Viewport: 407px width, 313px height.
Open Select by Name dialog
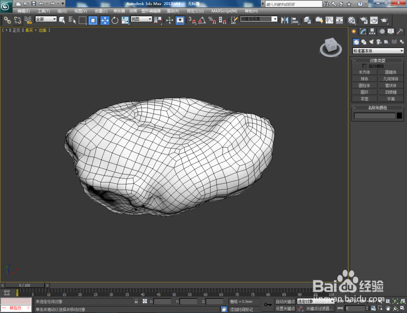72,20
